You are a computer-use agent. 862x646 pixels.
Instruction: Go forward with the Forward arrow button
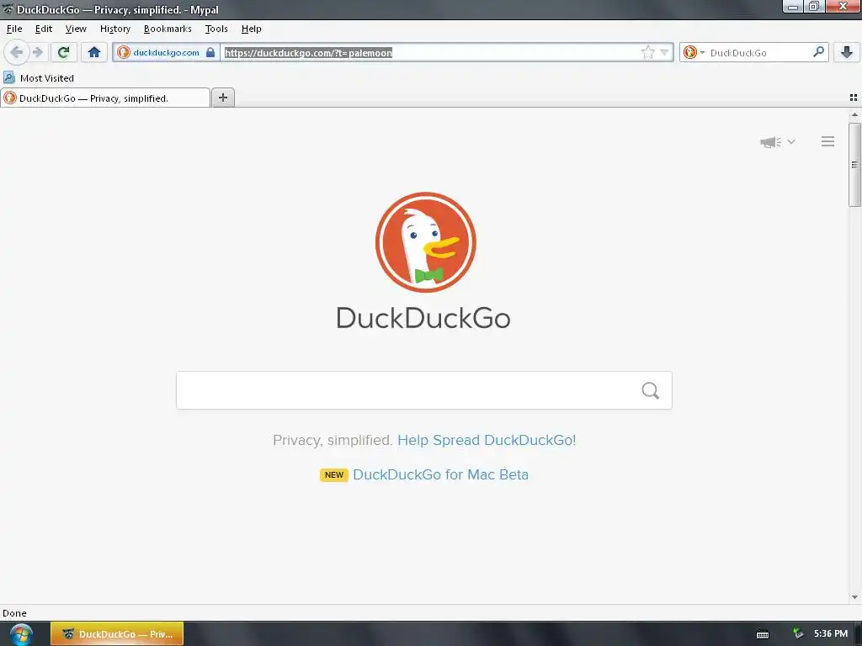[37, 53]
